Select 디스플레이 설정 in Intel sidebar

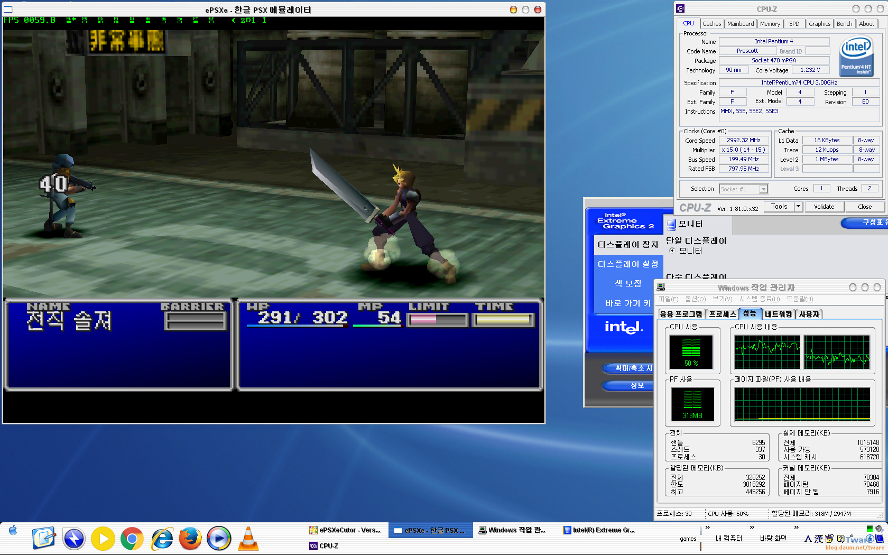click(x=627, y=264)
